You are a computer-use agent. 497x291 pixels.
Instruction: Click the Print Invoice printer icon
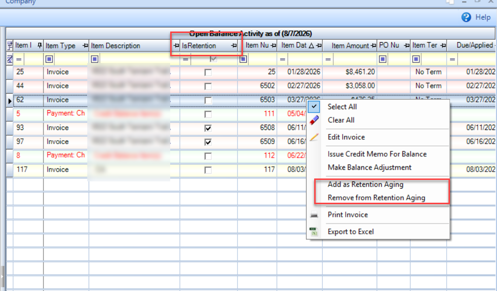coord(314,215)
